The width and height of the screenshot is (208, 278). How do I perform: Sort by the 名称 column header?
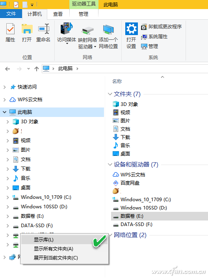pyautogui.click(x=117, y=82)
